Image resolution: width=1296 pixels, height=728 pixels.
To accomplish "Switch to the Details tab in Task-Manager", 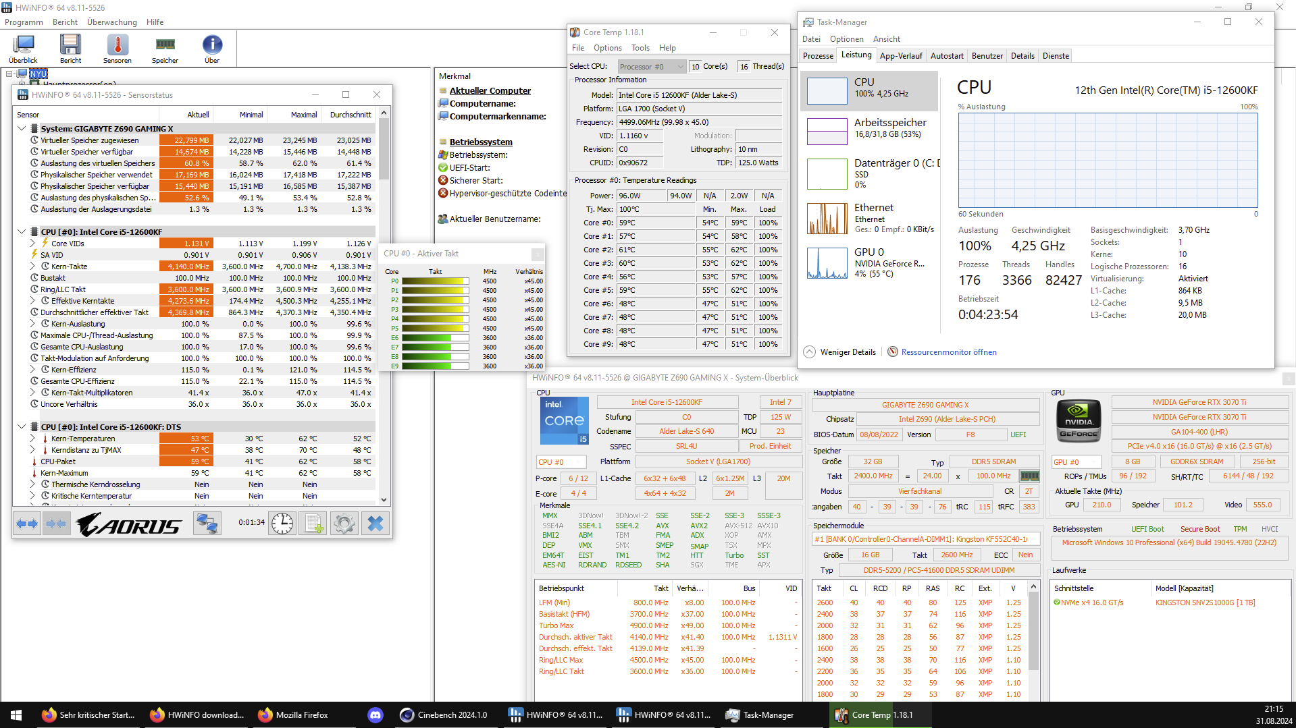I will tap(1022, 56).
